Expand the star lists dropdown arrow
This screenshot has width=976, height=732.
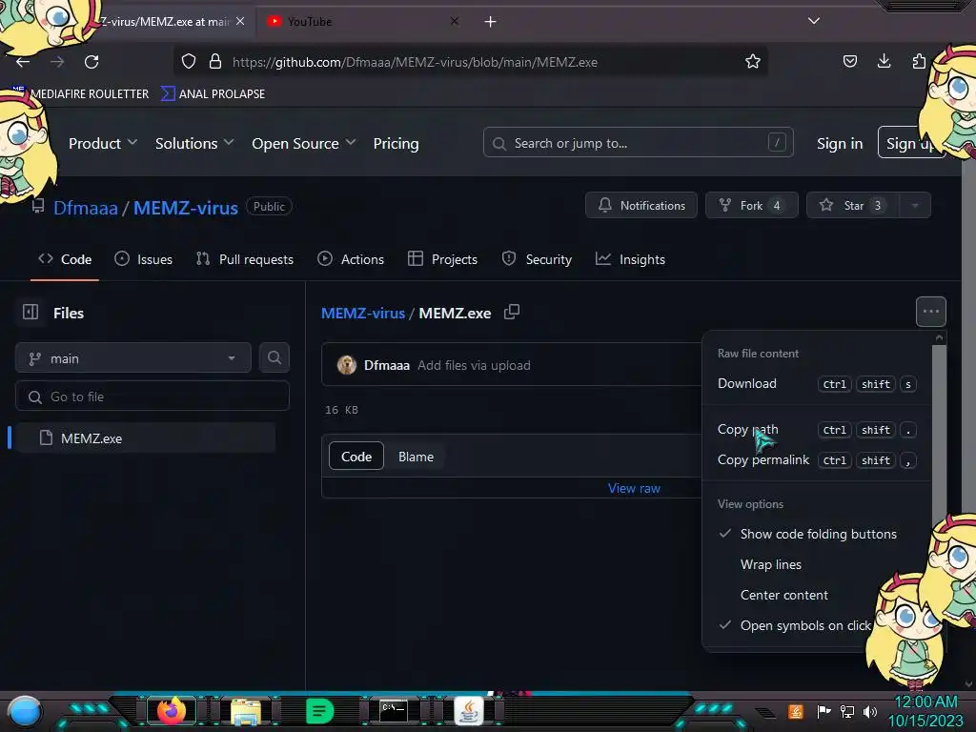click(915, 206)
